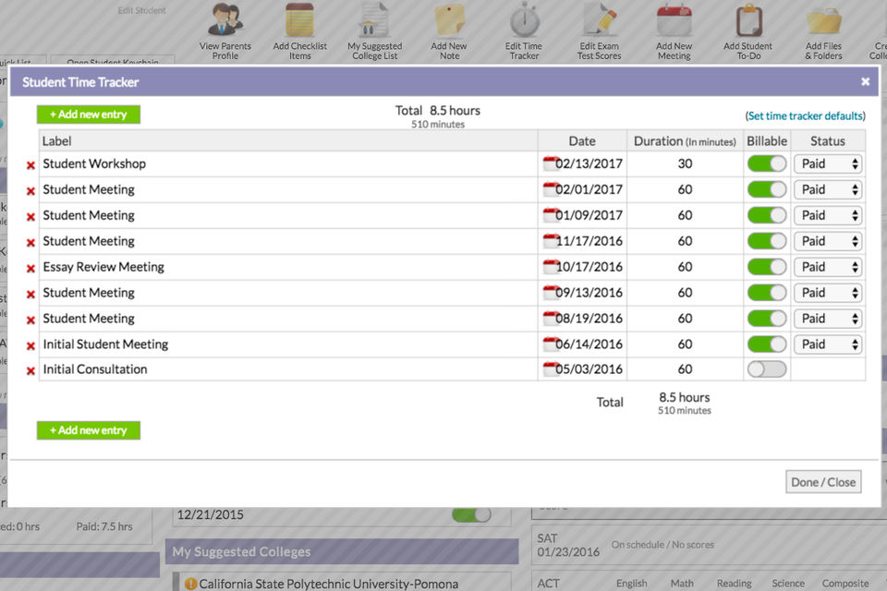Open Status dropdown for Student Workshop

pos(828,164)
